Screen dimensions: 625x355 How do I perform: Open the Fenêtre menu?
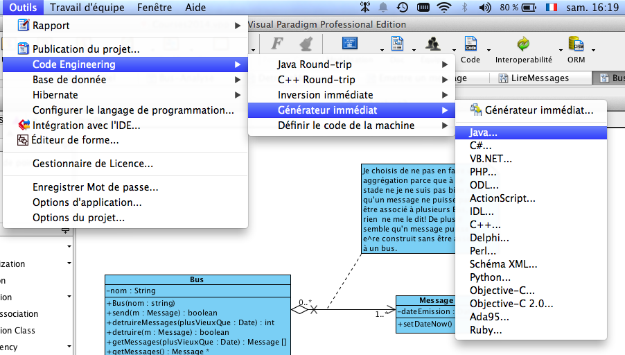pyautogui.click(x=155, y=8)
